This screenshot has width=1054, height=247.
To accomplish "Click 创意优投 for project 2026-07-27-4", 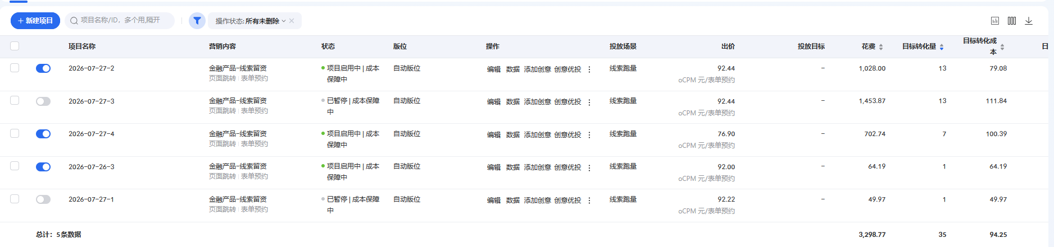I will [568, 135].
